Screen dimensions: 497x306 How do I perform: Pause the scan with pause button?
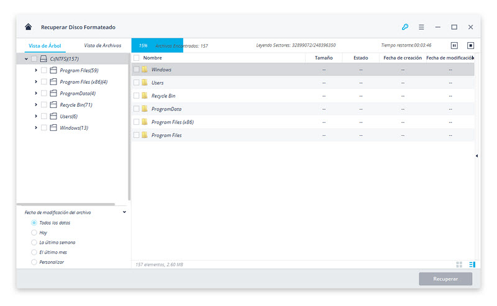[454, 45]
